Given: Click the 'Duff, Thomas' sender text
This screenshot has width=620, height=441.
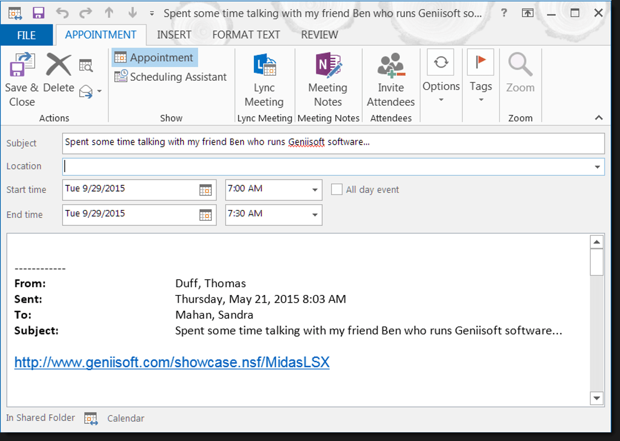Looking at the screenshot, I should 210,283.
